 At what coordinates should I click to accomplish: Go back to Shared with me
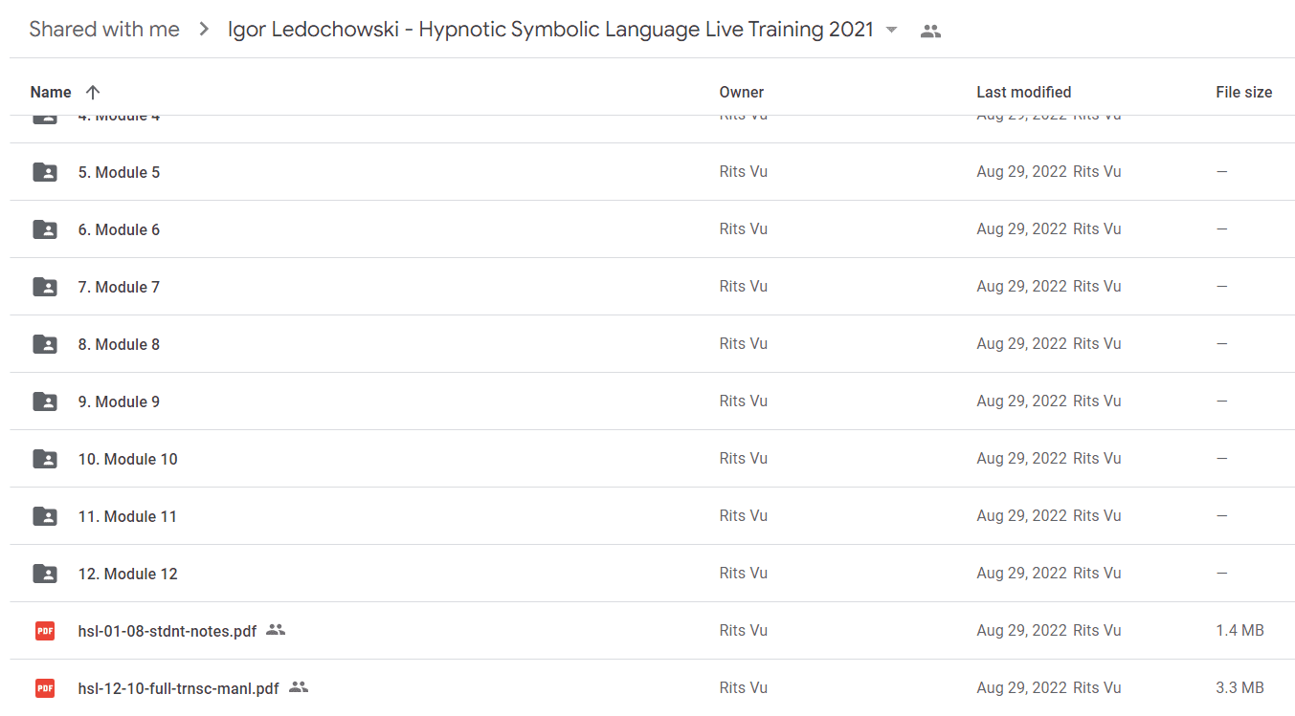(x=104, y=30)
